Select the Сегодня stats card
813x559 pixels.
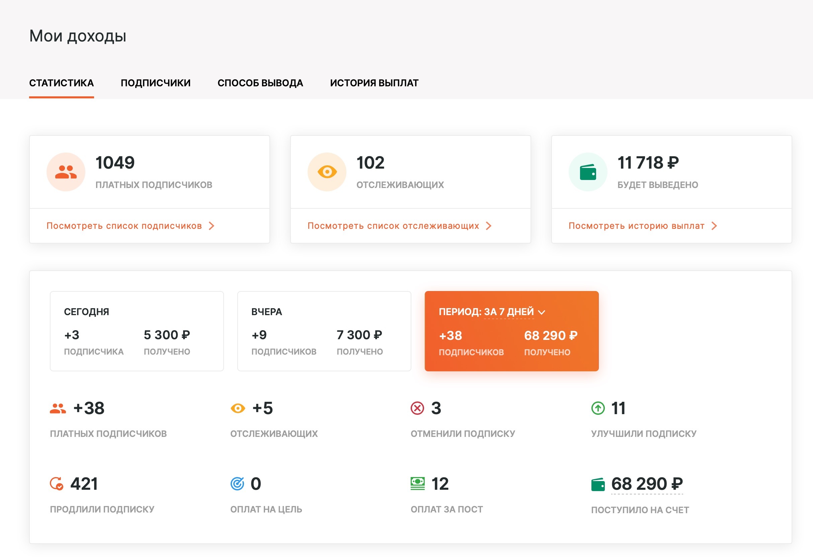(137, 331)
